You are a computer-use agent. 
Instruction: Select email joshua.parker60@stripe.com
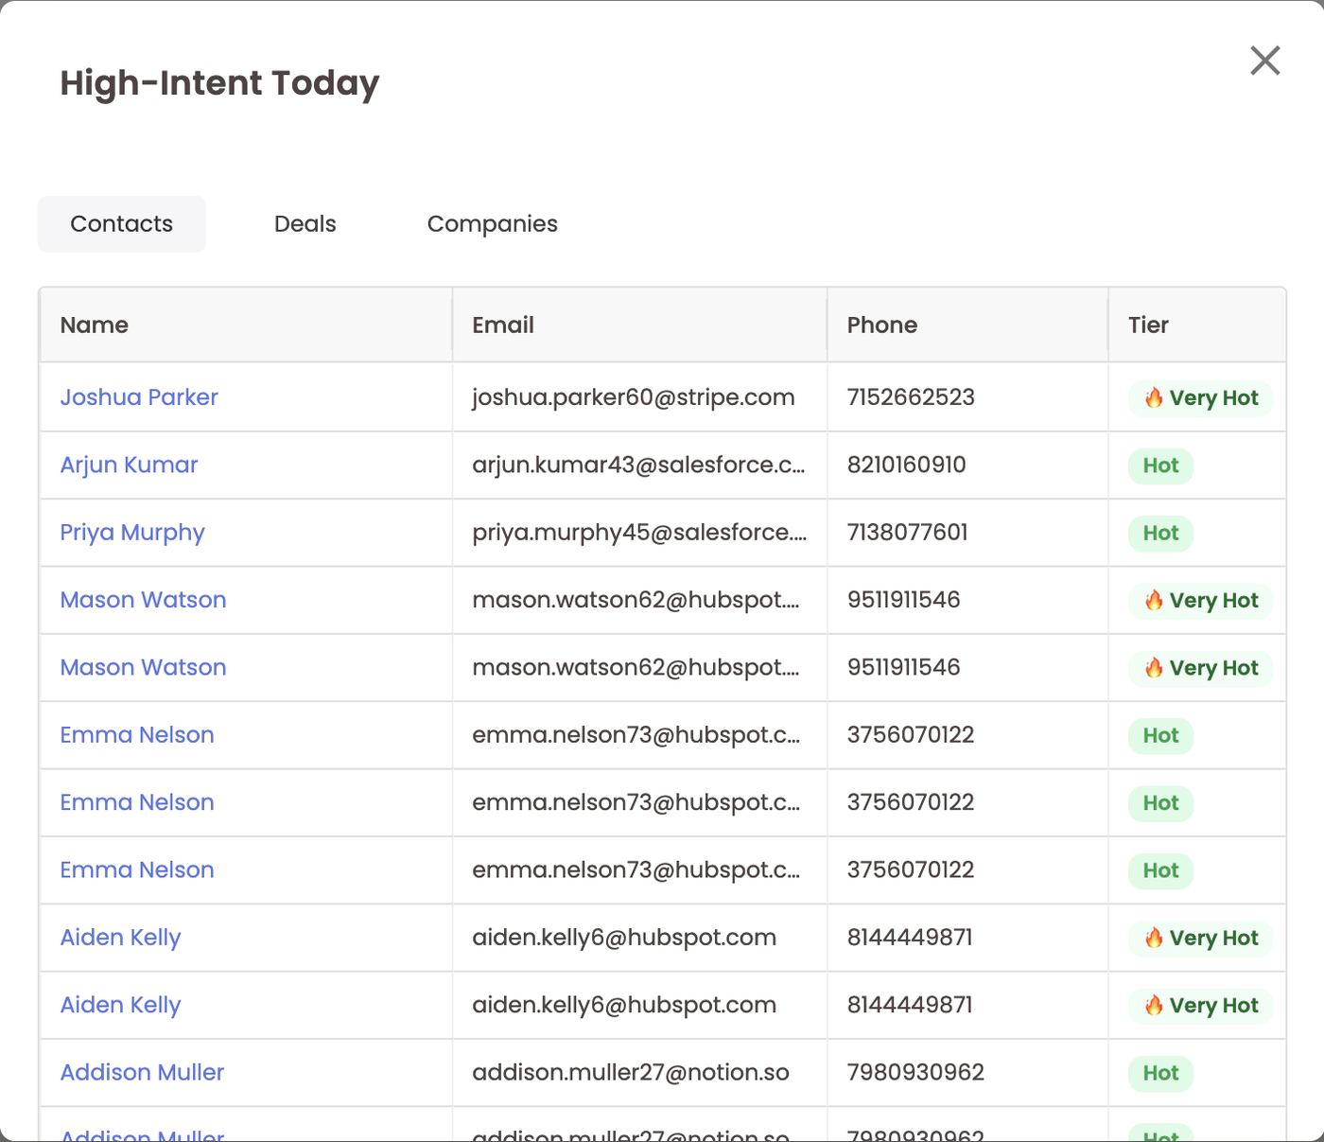(634, 397)
